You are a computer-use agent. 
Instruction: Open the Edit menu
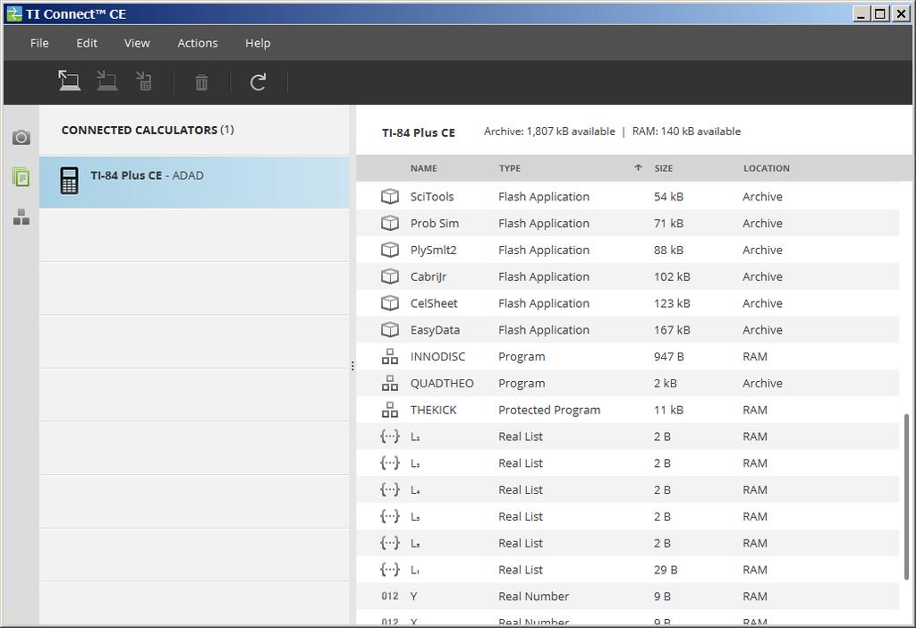[x=87, y=43]
